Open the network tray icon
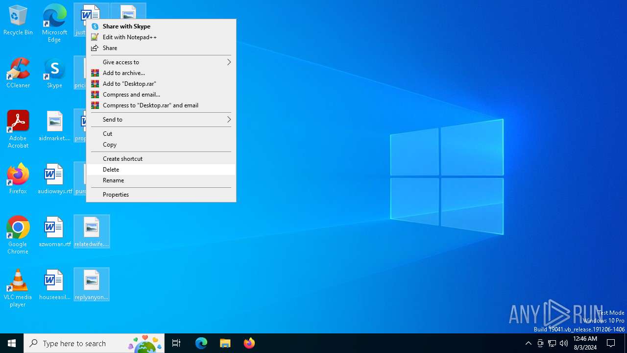 point(552,343)
